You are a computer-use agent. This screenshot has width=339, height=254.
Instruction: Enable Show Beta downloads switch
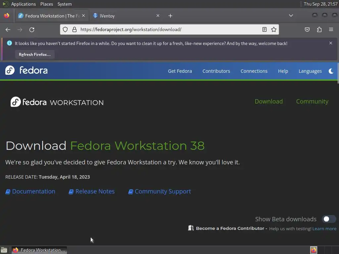point(329,219)
